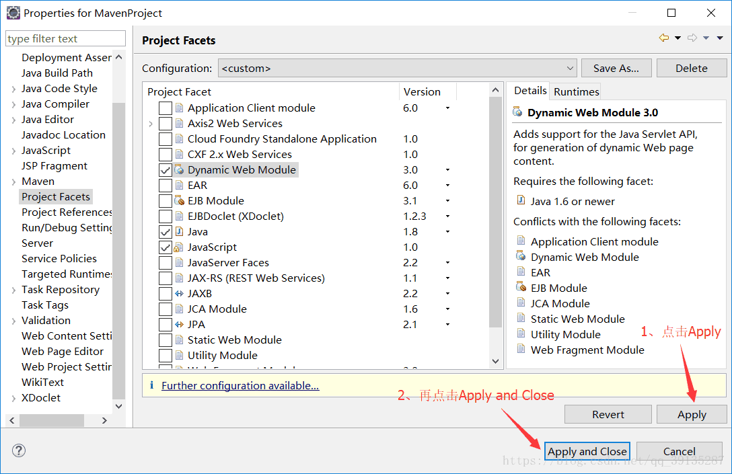Click the Java 1.6 or newer icon in Details
This screenshot has width=732, height=474.
[x=521, y=200]
